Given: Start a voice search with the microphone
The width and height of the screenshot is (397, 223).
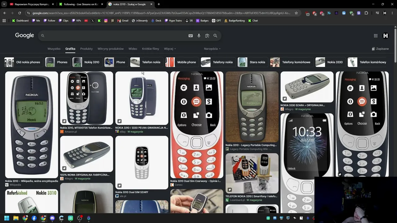Looking at the screenshot, I should (199, 36).
